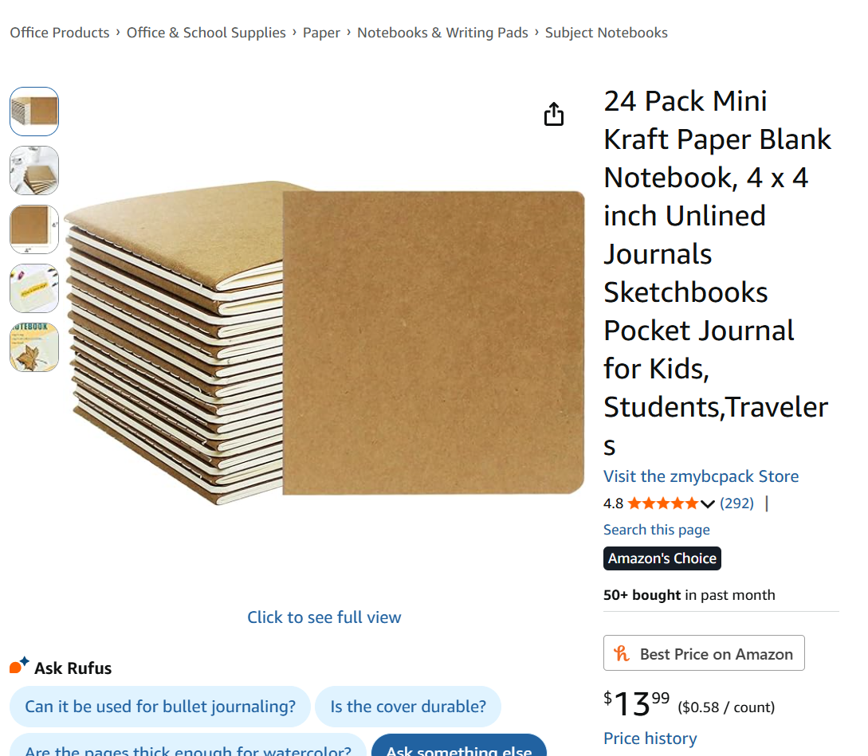Open Subject Notebooks breadcrumb link
Image resolution: width=868 pixels, height=756 pixels.
click(606, 33)
